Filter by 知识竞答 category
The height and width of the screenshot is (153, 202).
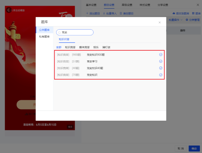click(x=70, y=47)
